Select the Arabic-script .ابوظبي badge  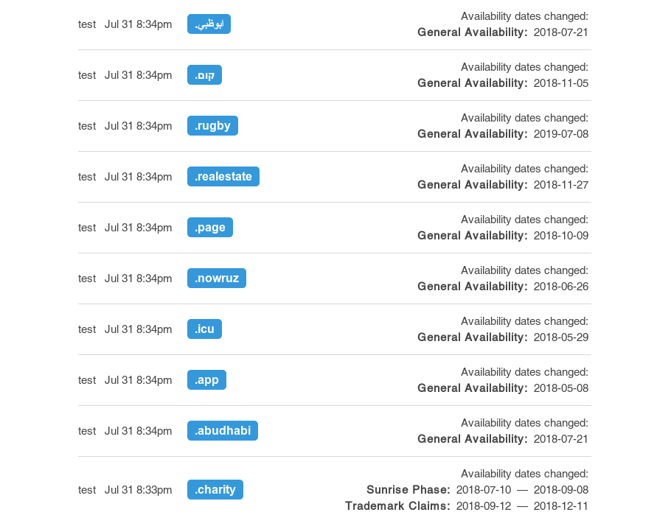tap(209, 24)
